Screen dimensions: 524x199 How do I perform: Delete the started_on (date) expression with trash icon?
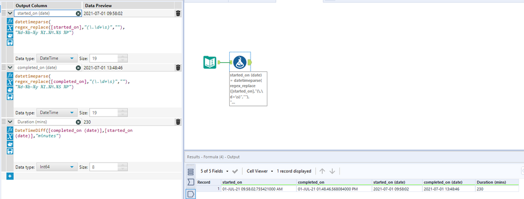(178, 13)
